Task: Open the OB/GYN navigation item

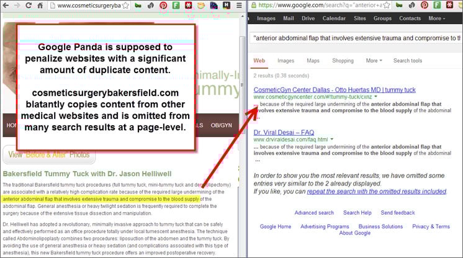Action: [x=221, y=125]
